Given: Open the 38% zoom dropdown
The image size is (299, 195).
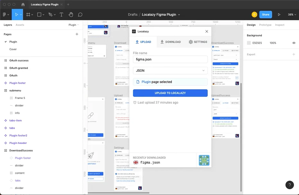Looking at the screenshot, I should click(x=292, y=14).
